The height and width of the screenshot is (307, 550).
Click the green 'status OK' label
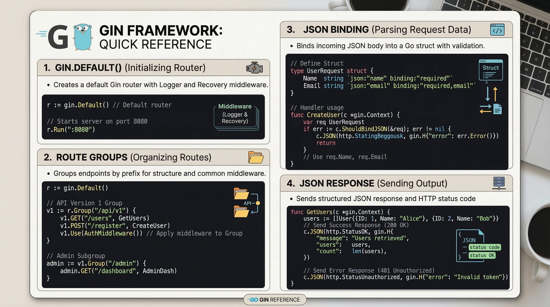(x=482, y=256)
